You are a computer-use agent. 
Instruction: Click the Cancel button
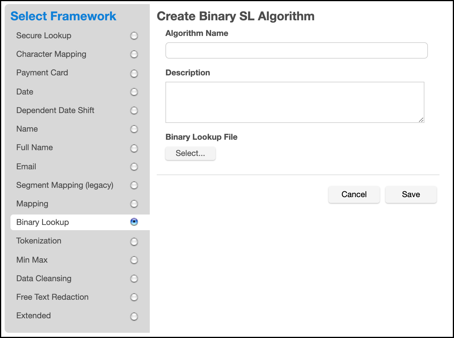pyautogui.click(x=354, y=195)
